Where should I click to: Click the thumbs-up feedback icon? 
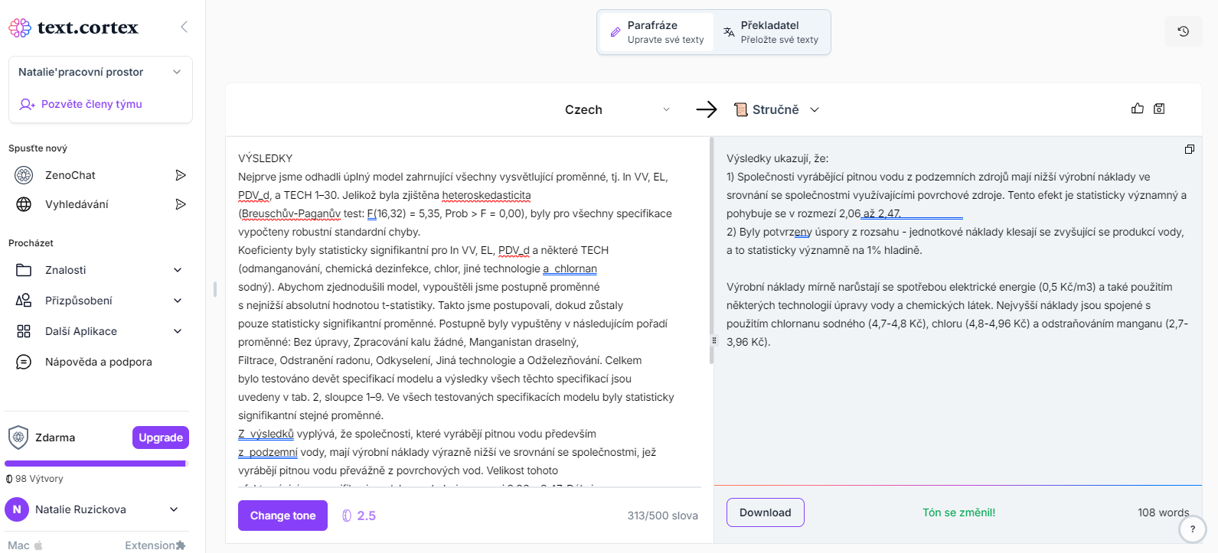[x=1138, y=109]
